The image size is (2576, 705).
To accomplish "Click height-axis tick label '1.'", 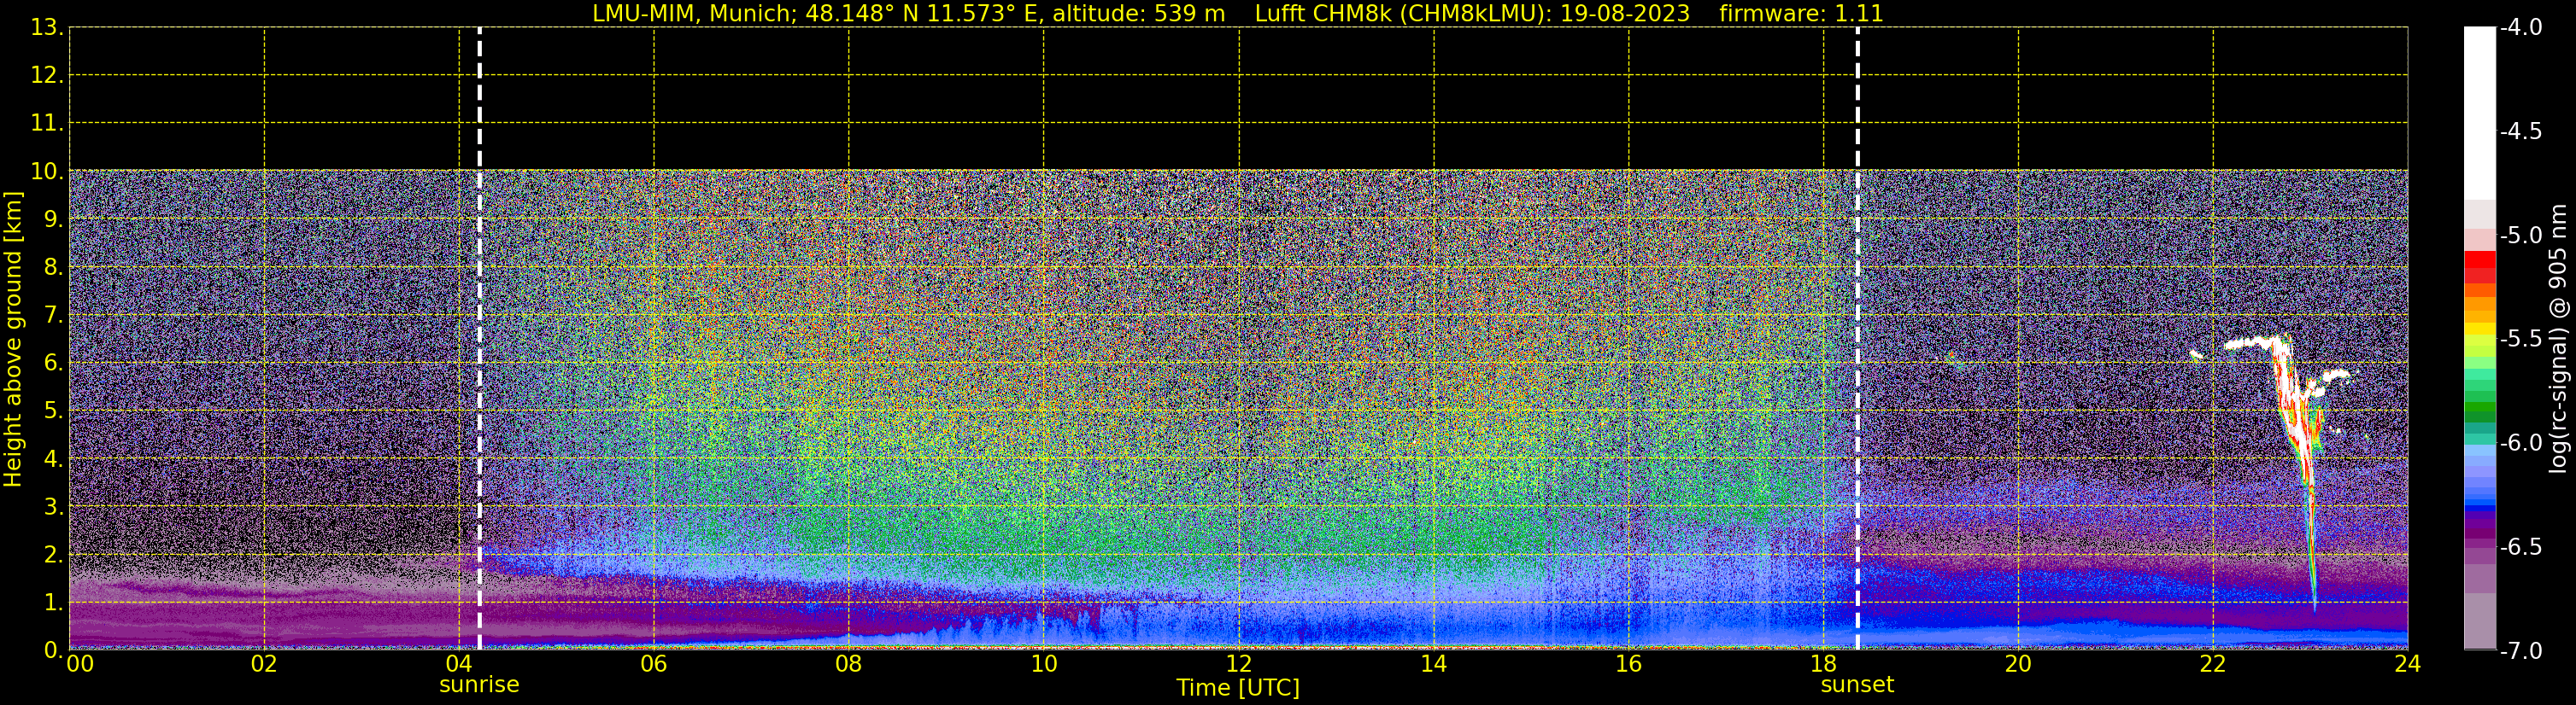I will tap(52, 603).
